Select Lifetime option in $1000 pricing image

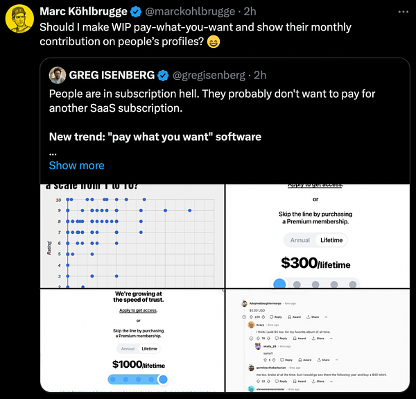pyautogui.click(x=149, y=348)
